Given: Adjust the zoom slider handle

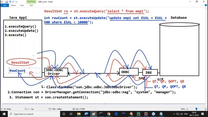Looking at the screenshot, I should (196, 109).
